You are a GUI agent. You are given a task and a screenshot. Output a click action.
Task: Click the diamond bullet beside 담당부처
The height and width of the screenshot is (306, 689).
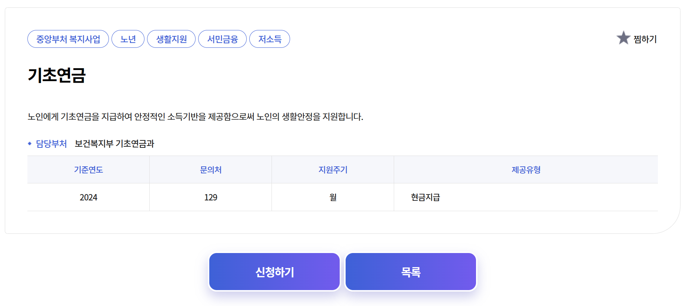pyautogui.click(x=30, y=144)
